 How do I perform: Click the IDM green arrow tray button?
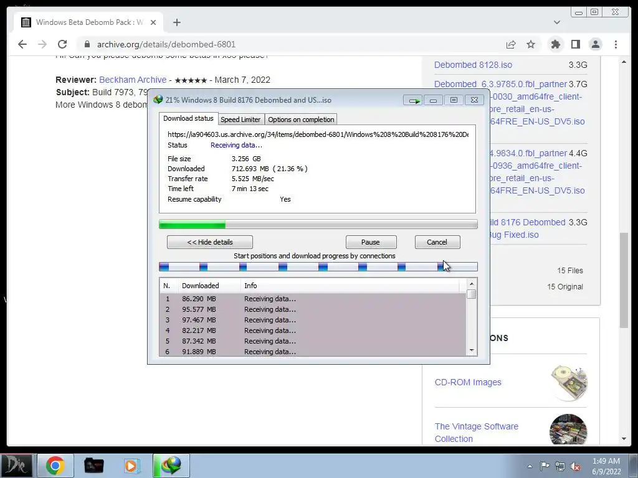pyautogui.click(x=413, y=100)
